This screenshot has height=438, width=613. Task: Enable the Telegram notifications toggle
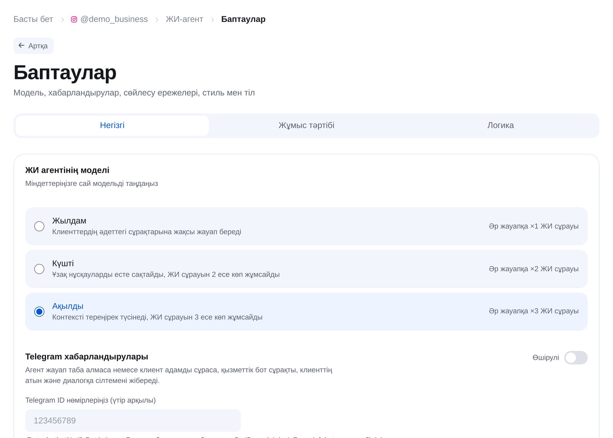point(575,358)
